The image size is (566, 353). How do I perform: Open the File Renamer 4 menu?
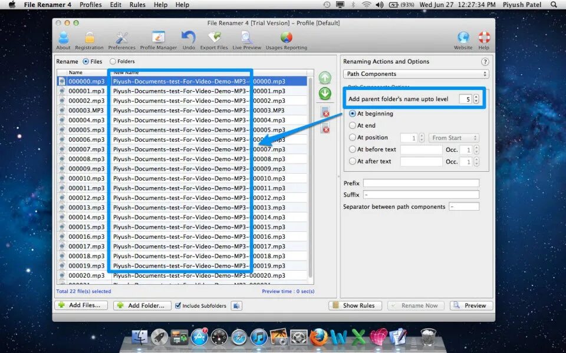(x=48, y=5)
